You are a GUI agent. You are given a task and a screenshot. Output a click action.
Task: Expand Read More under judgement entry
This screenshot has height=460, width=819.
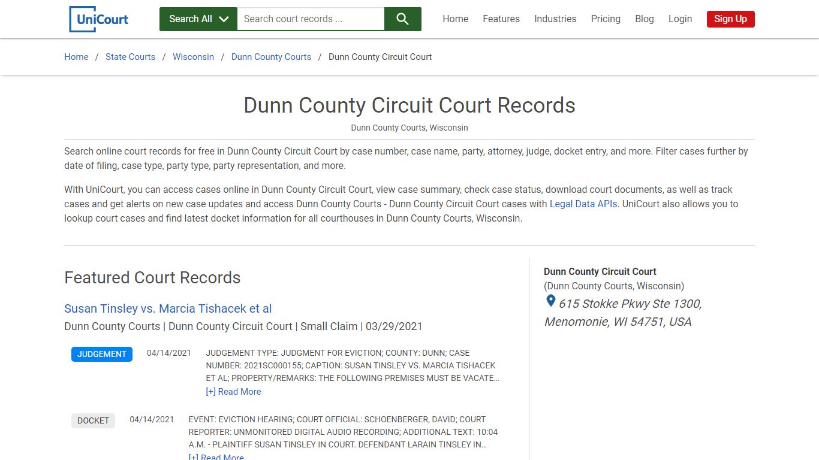point(233,392)
